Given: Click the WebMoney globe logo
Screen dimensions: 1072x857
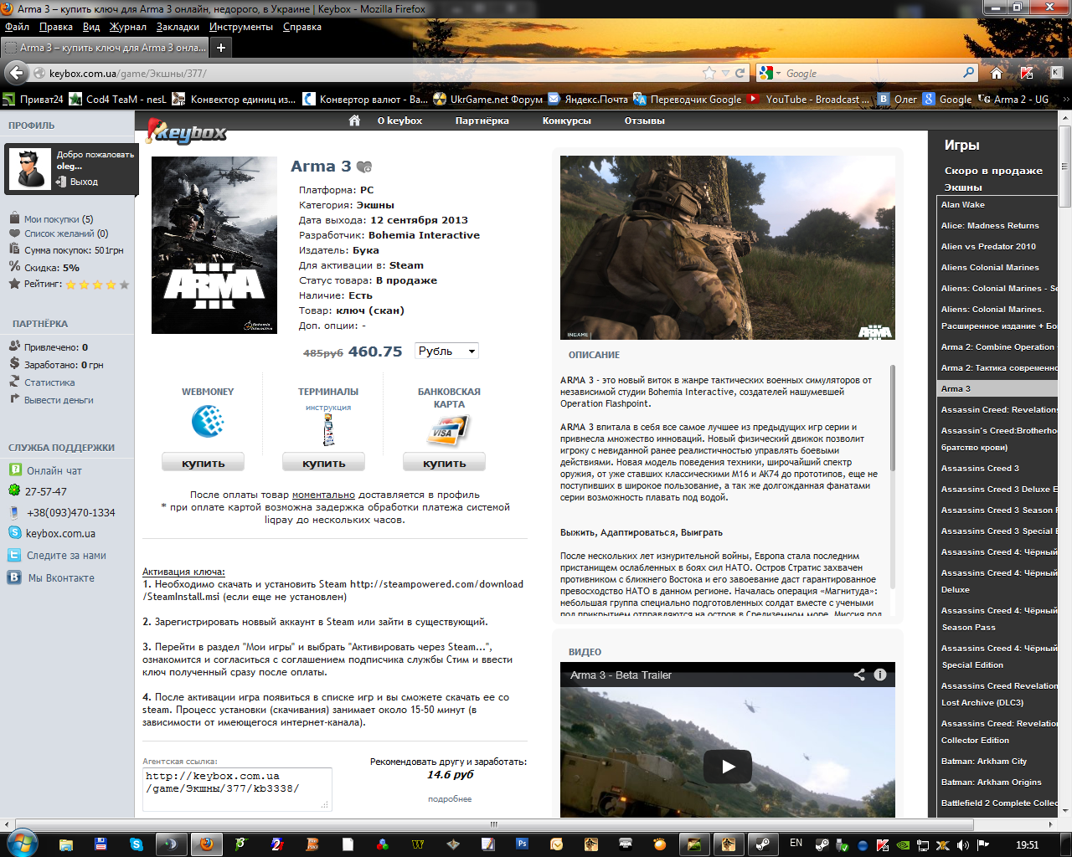Looking at the screenshot, I should (207, 421).
